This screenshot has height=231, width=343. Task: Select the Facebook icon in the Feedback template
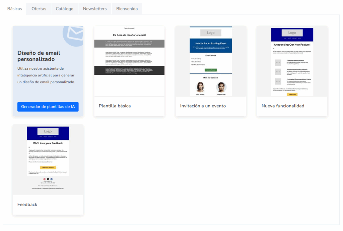point(51,179)
